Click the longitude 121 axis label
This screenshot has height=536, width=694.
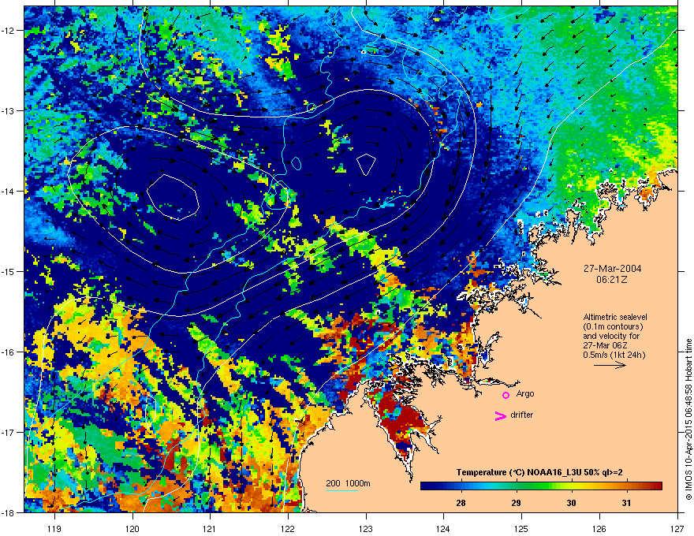(210, 528)
